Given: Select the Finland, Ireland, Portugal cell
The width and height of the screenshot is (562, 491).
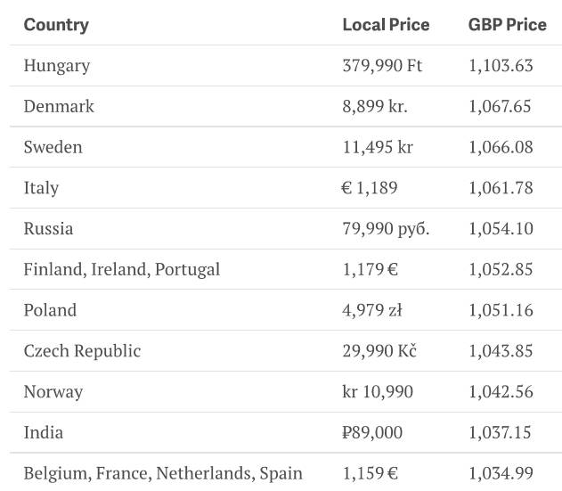Looking at the screenshot, I should pyautogui.click(x=122, y=269).
